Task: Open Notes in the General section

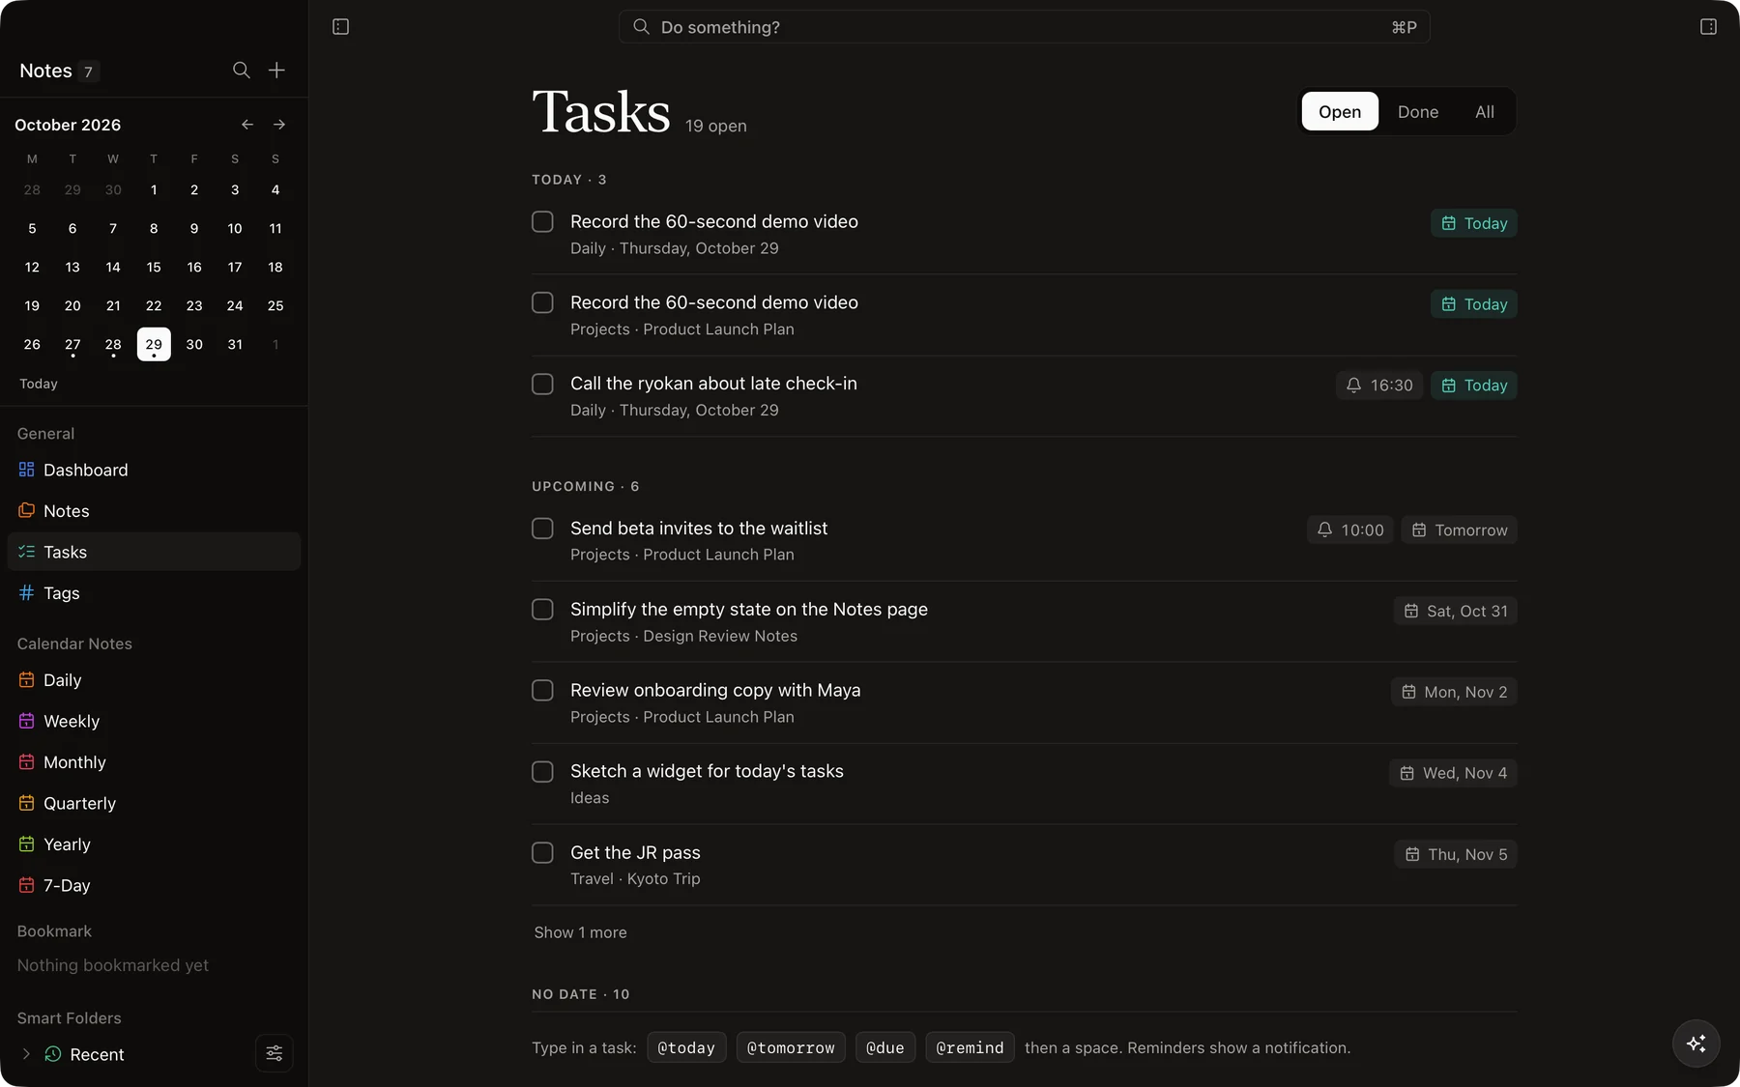Action: click(x=154, y=511)
